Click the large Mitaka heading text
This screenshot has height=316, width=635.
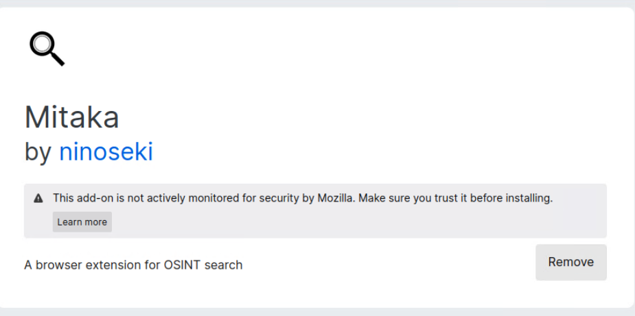72,117
